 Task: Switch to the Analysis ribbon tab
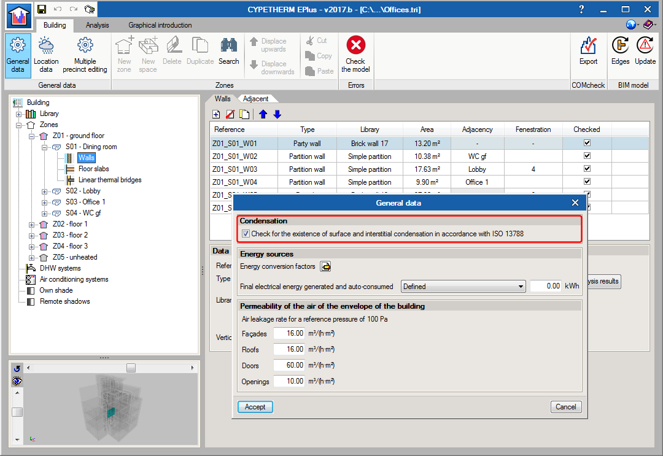pyautogui.click(x=97, y=25)
